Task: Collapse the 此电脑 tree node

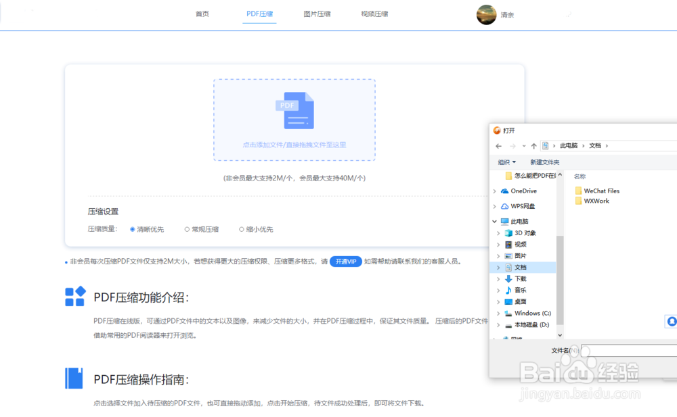Action: coord(495,221)
